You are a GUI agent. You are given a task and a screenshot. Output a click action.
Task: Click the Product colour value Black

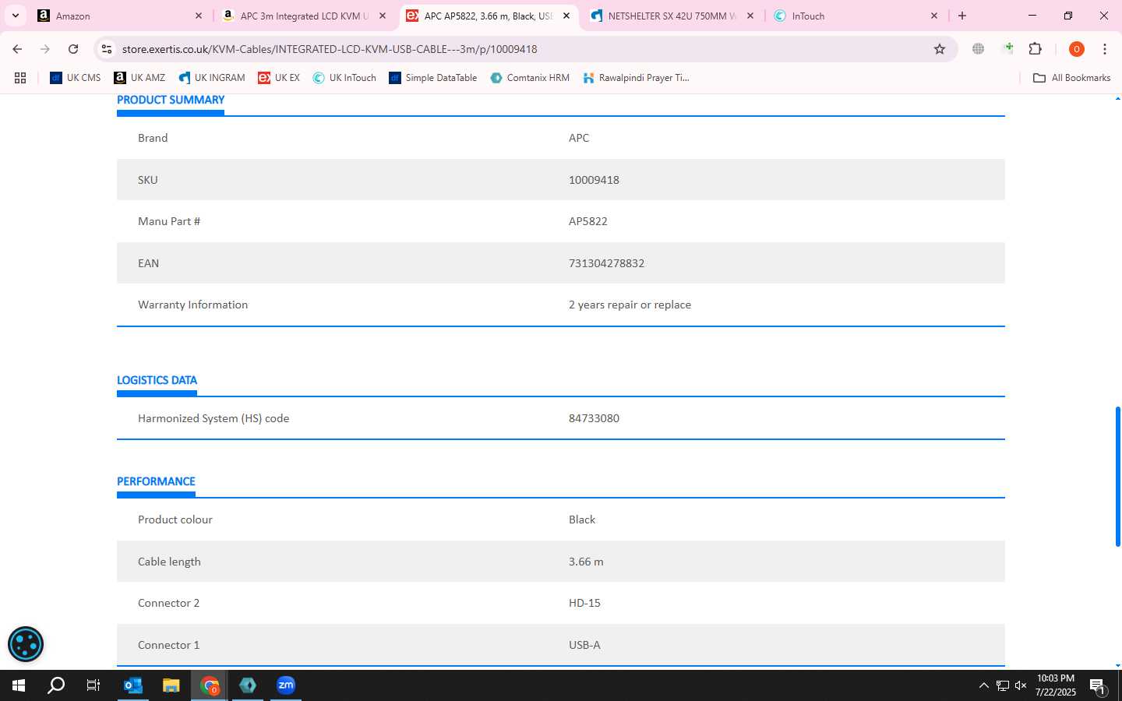[582, 520]
